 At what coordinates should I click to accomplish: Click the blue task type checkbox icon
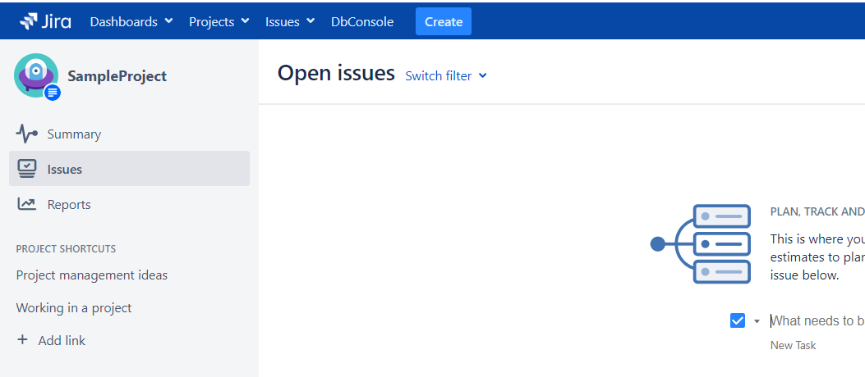(738, 320)
